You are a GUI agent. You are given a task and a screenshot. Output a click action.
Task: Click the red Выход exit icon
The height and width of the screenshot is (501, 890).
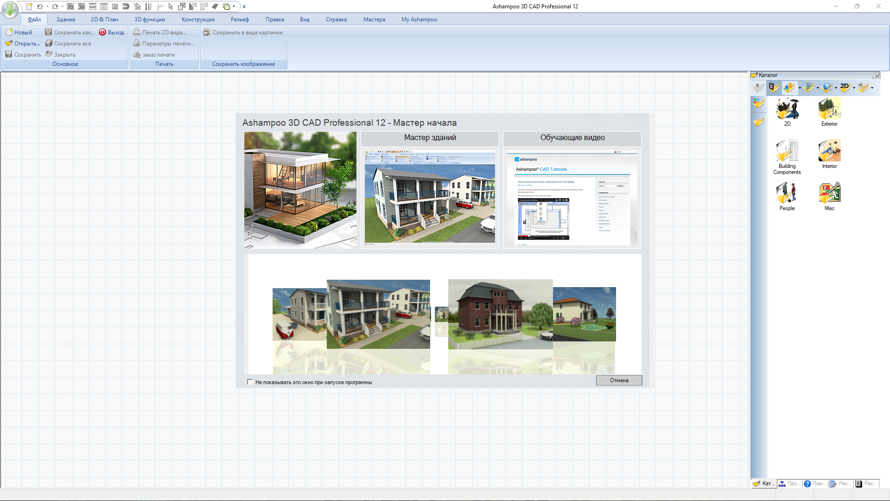102,32
